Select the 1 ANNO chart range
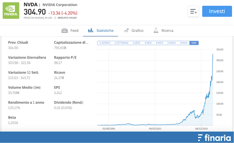This screenshot has width=234, height=143. (171, 43)
